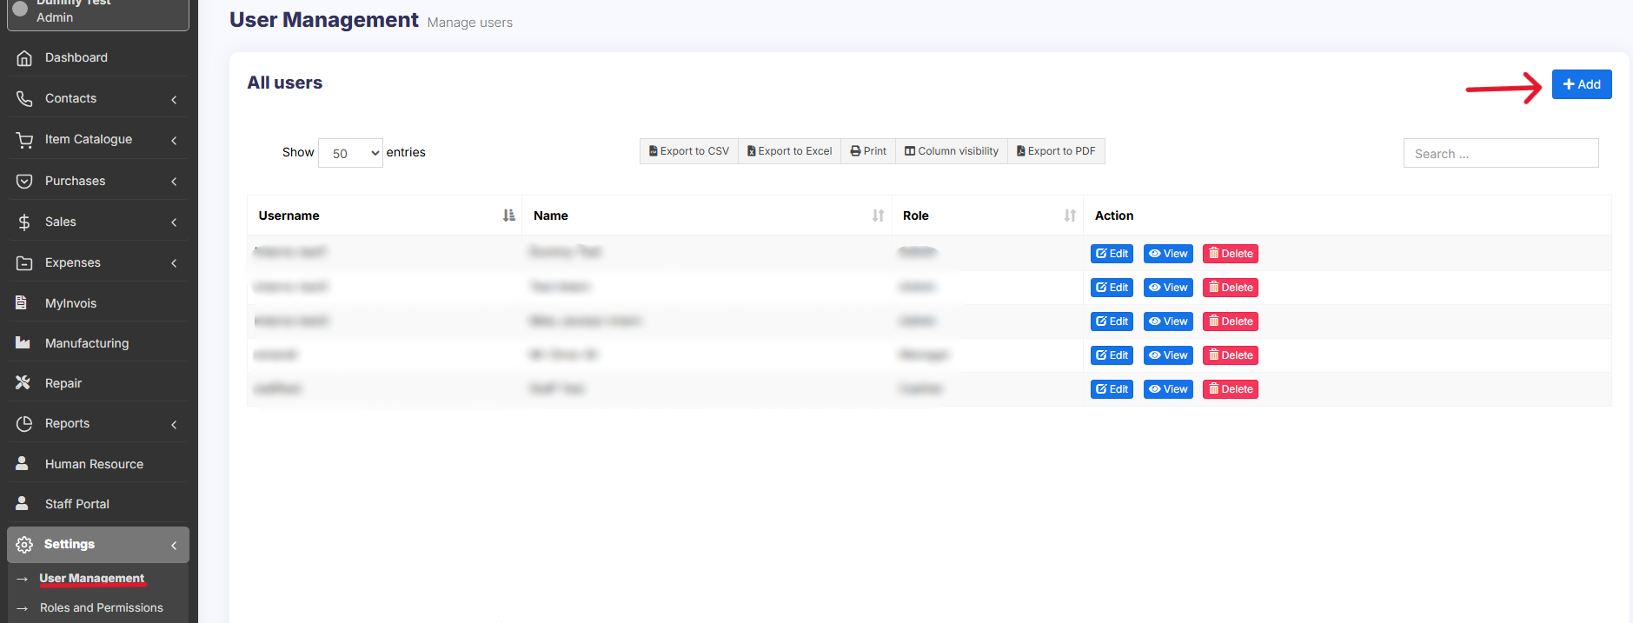Click the Repair tools icon
Viewport: 1633px width, 623px height.
[23, 383]
